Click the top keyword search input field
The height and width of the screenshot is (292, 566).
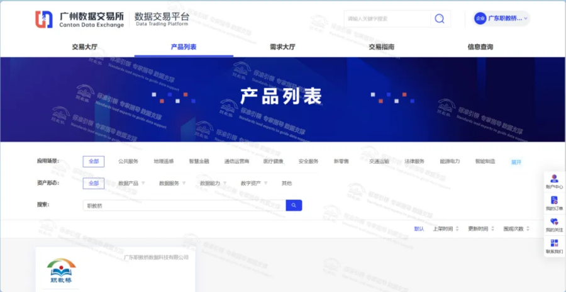387,18
